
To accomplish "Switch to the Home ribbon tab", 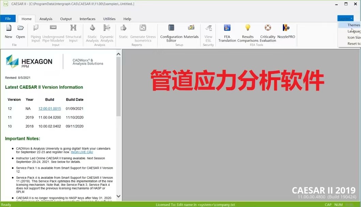I will coord(27,19).
